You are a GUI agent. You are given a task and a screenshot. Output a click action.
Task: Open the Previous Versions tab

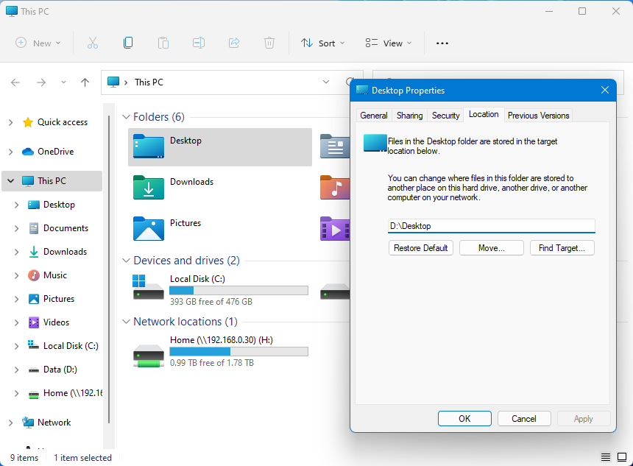pos(538,115)
